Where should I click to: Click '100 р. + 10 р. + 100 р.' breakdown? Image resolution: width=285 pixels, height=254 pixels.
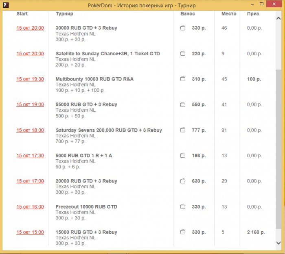[80, 90]
